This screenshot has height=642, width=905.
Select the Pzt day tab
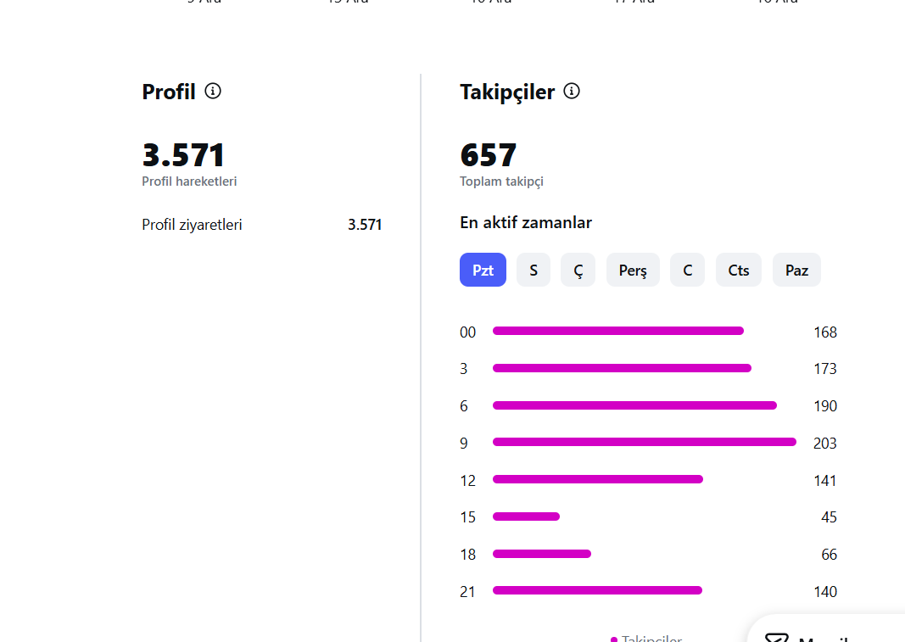483,270
